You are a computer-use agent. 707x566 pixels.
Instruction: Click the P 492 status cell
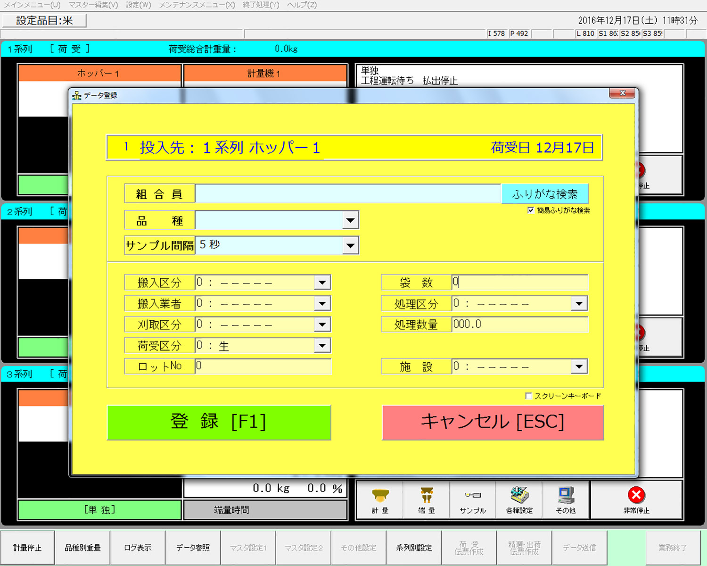[519, 33]
